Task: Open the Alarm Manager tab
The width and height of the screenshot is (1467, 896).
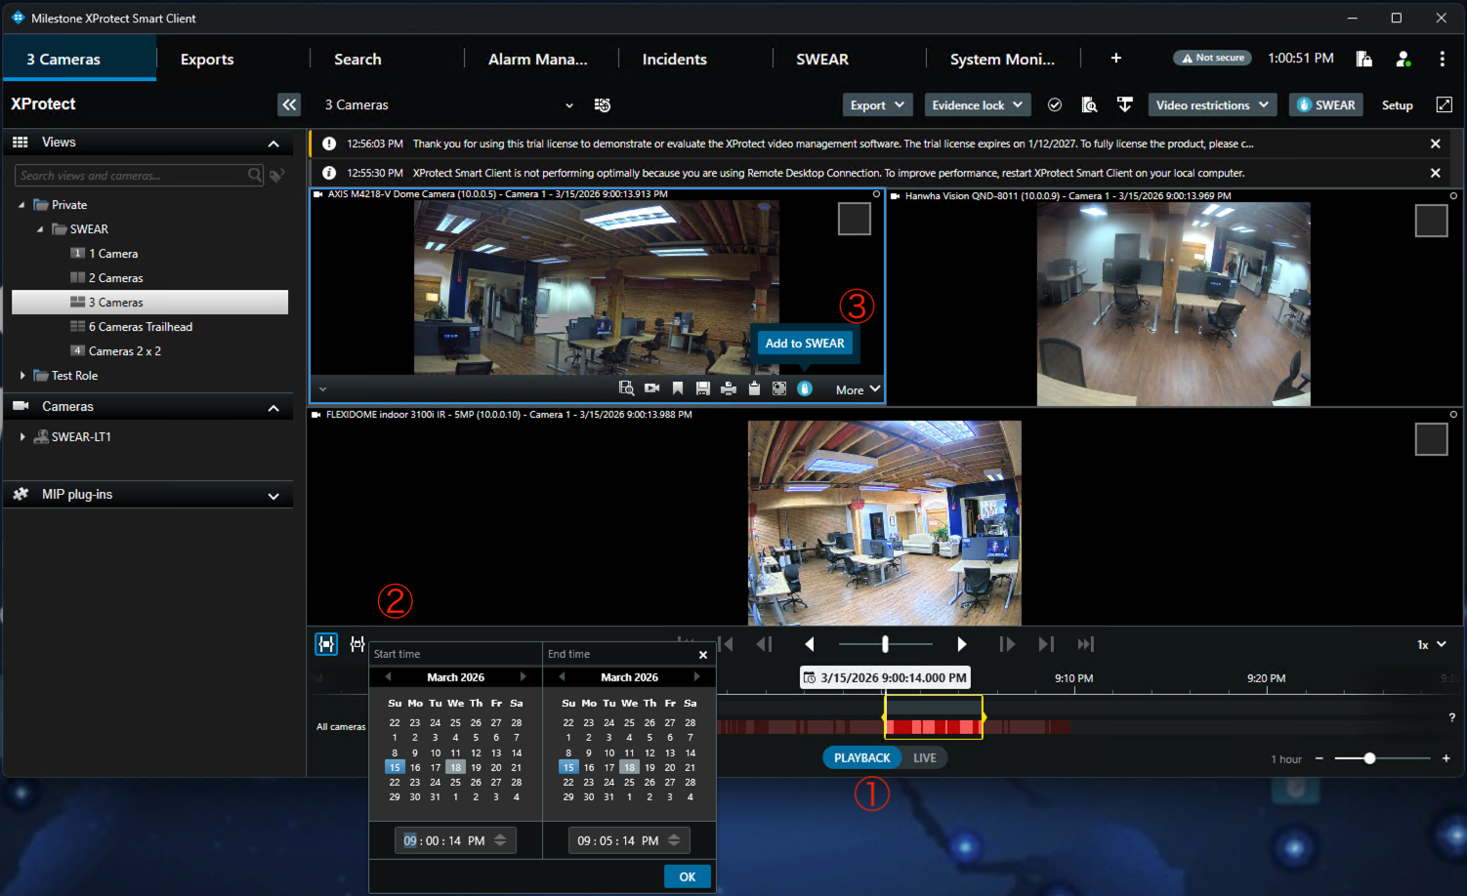Action: click(537, 60)
